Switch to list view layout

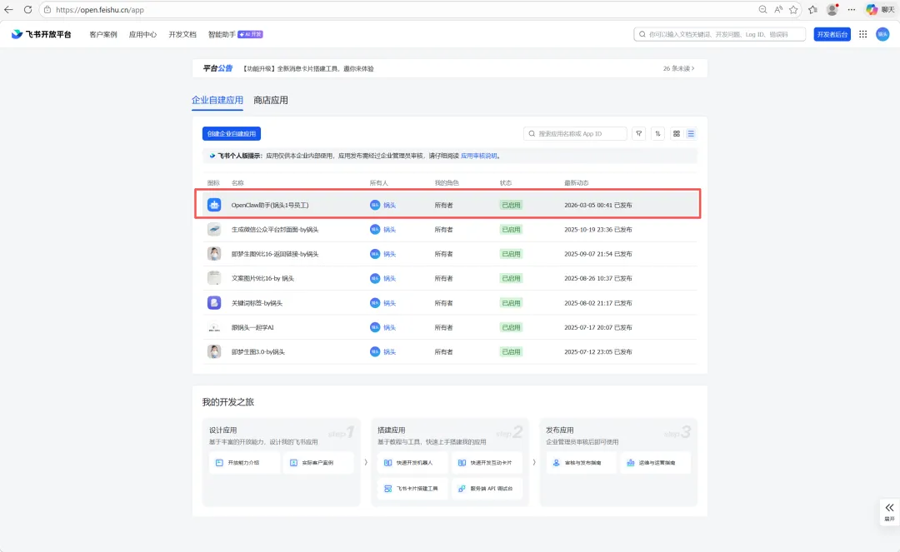tap(691, 133)
